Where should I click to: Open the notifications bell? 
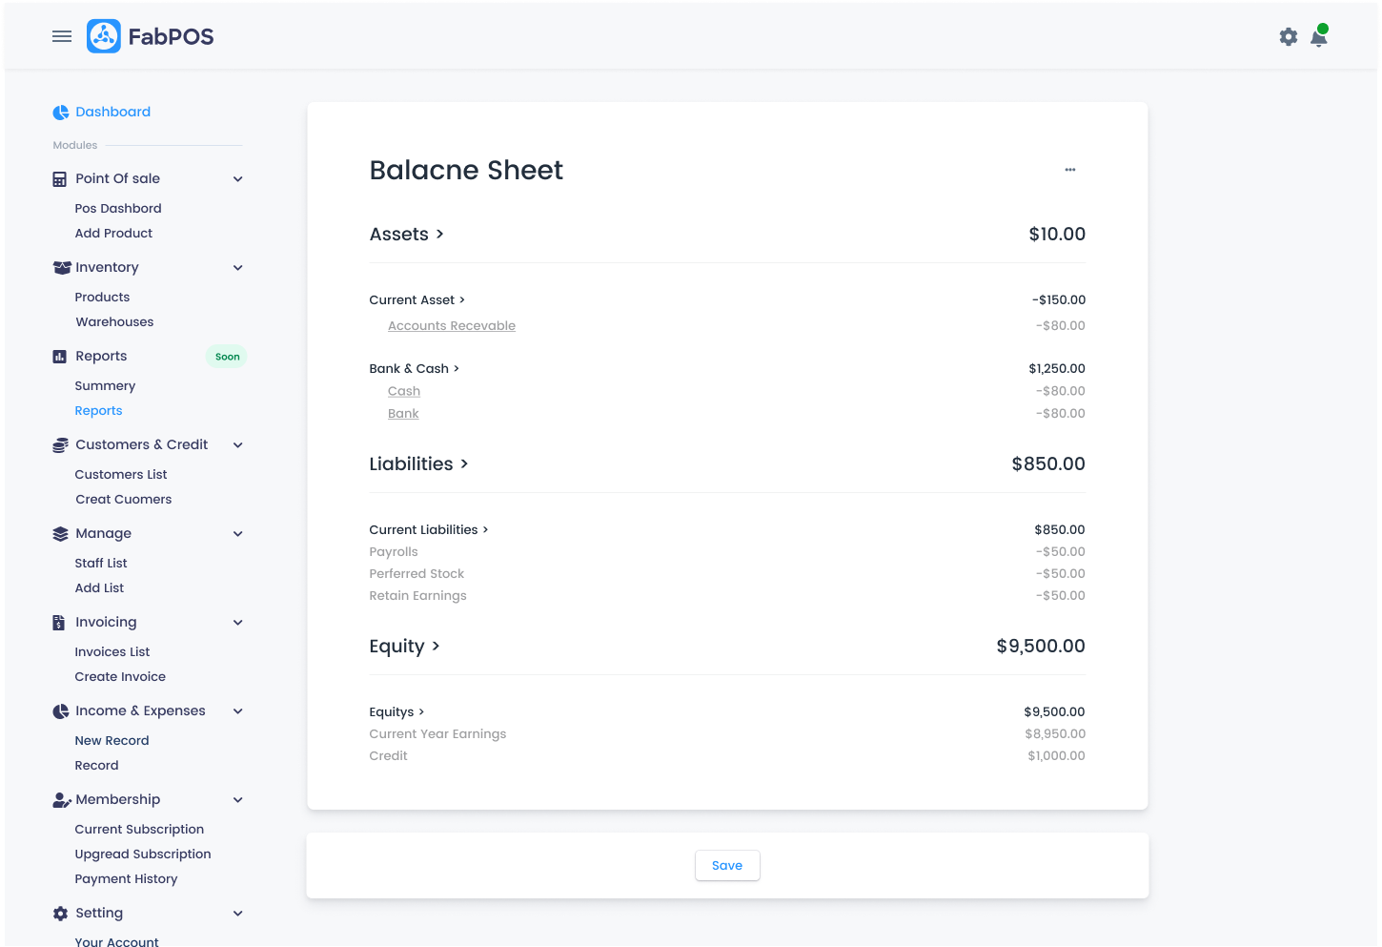pos(1319,36)
